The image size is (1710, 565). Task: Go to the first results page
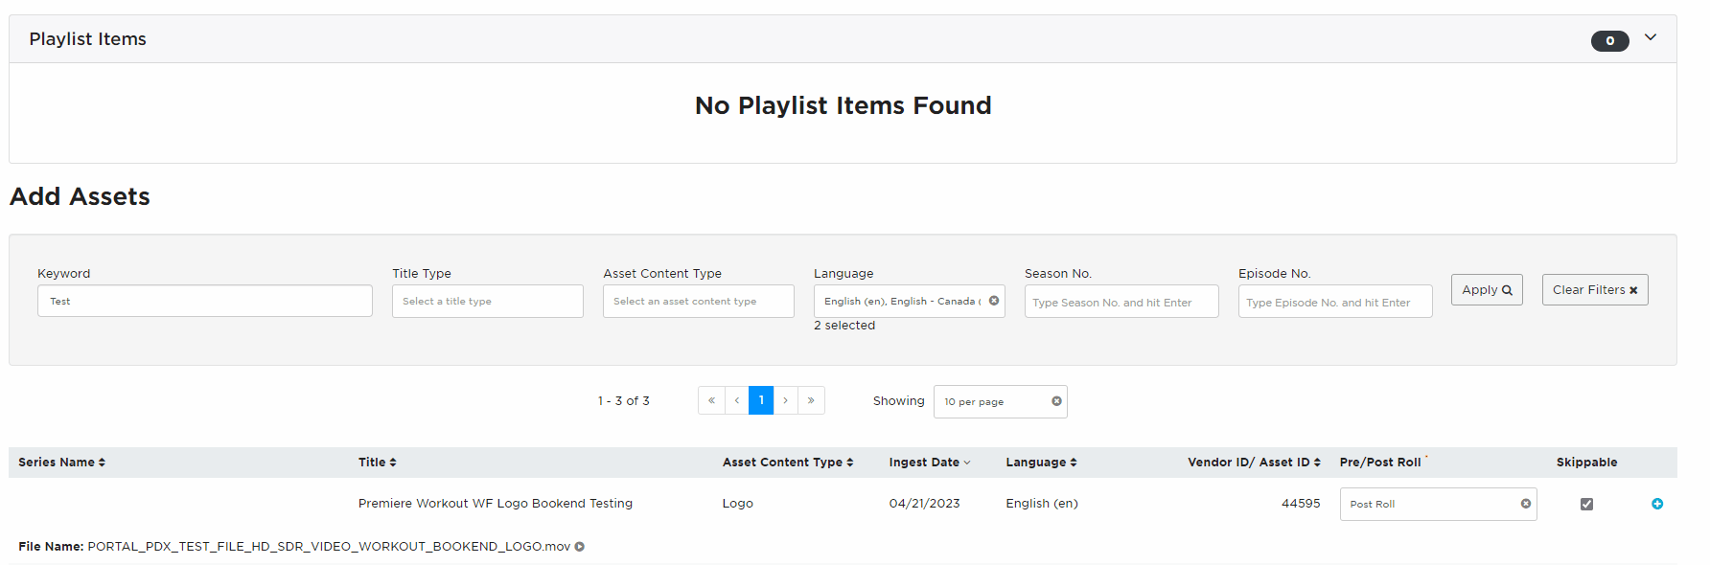click(x=711, y=400)
